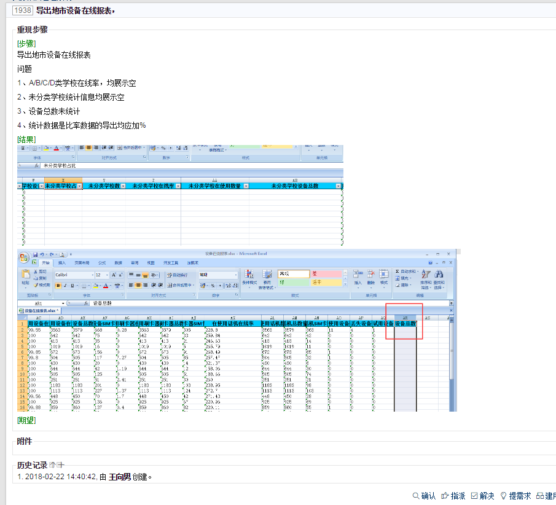Click the Save icon in Excel quick access toolbar
Screen dimensions: 556x505
pos(36,254)
